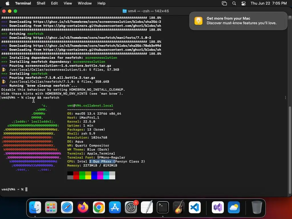Click the vm4 folder icon in title bar
292x219 pixels.
(x=124, y=11)
